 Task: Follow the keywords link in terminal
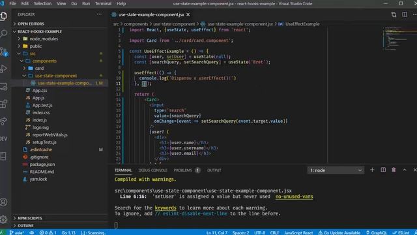pyautogui.click(x=165, y=208)
